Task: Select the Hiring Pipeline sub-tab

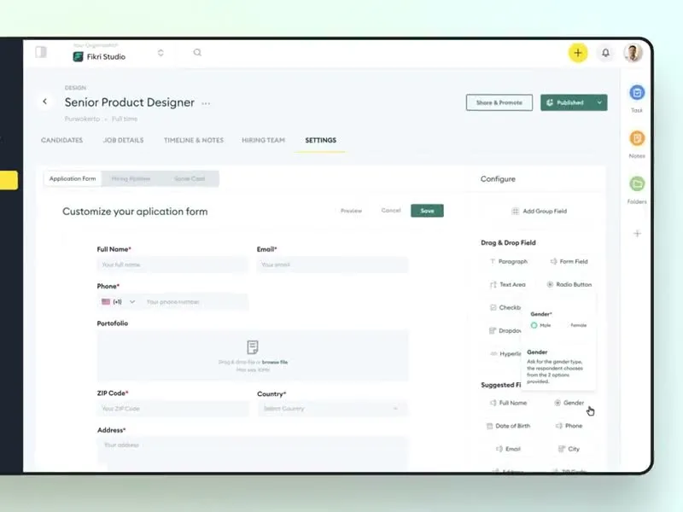Action: point(131,178)
